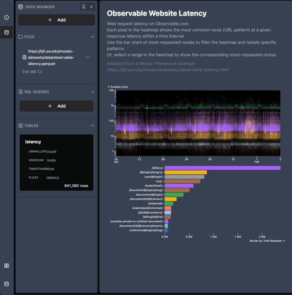
Task: Select the /{redacted} green bar
Action: (169, 204)
